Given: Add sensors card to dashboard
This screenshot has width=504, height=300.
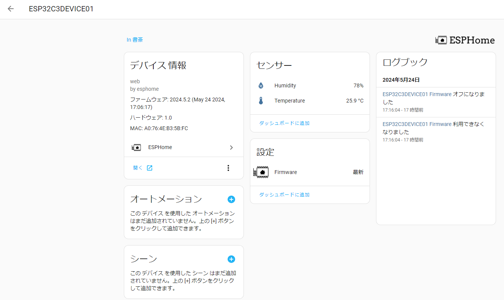Looking at the screenshot, I should 284,123.
